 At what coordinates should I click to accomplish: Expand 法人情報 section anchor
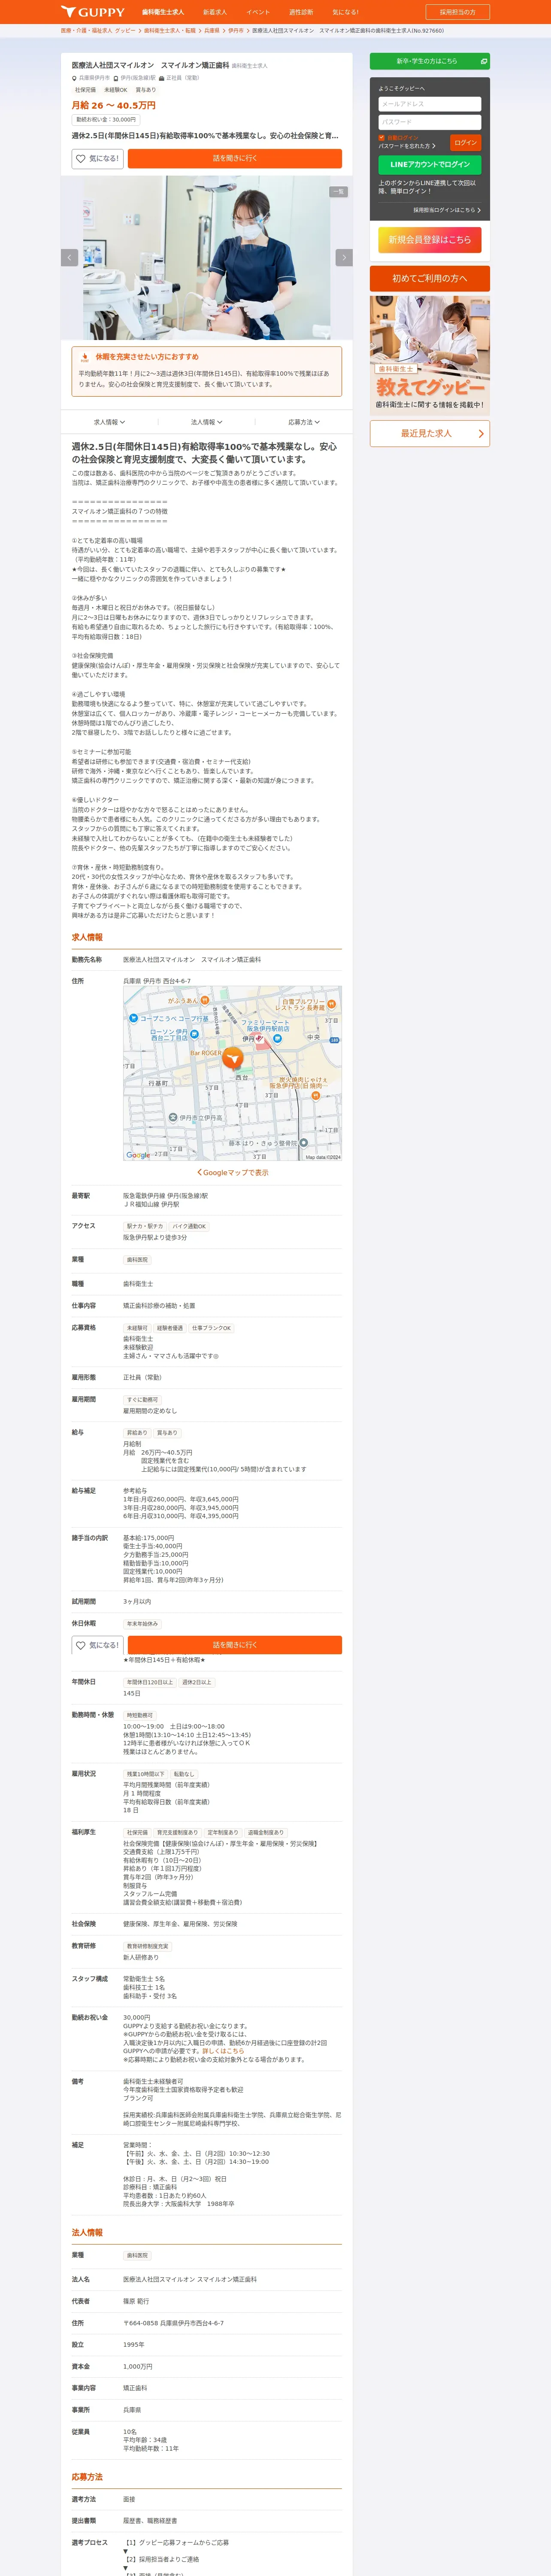(x=206, y=422)
